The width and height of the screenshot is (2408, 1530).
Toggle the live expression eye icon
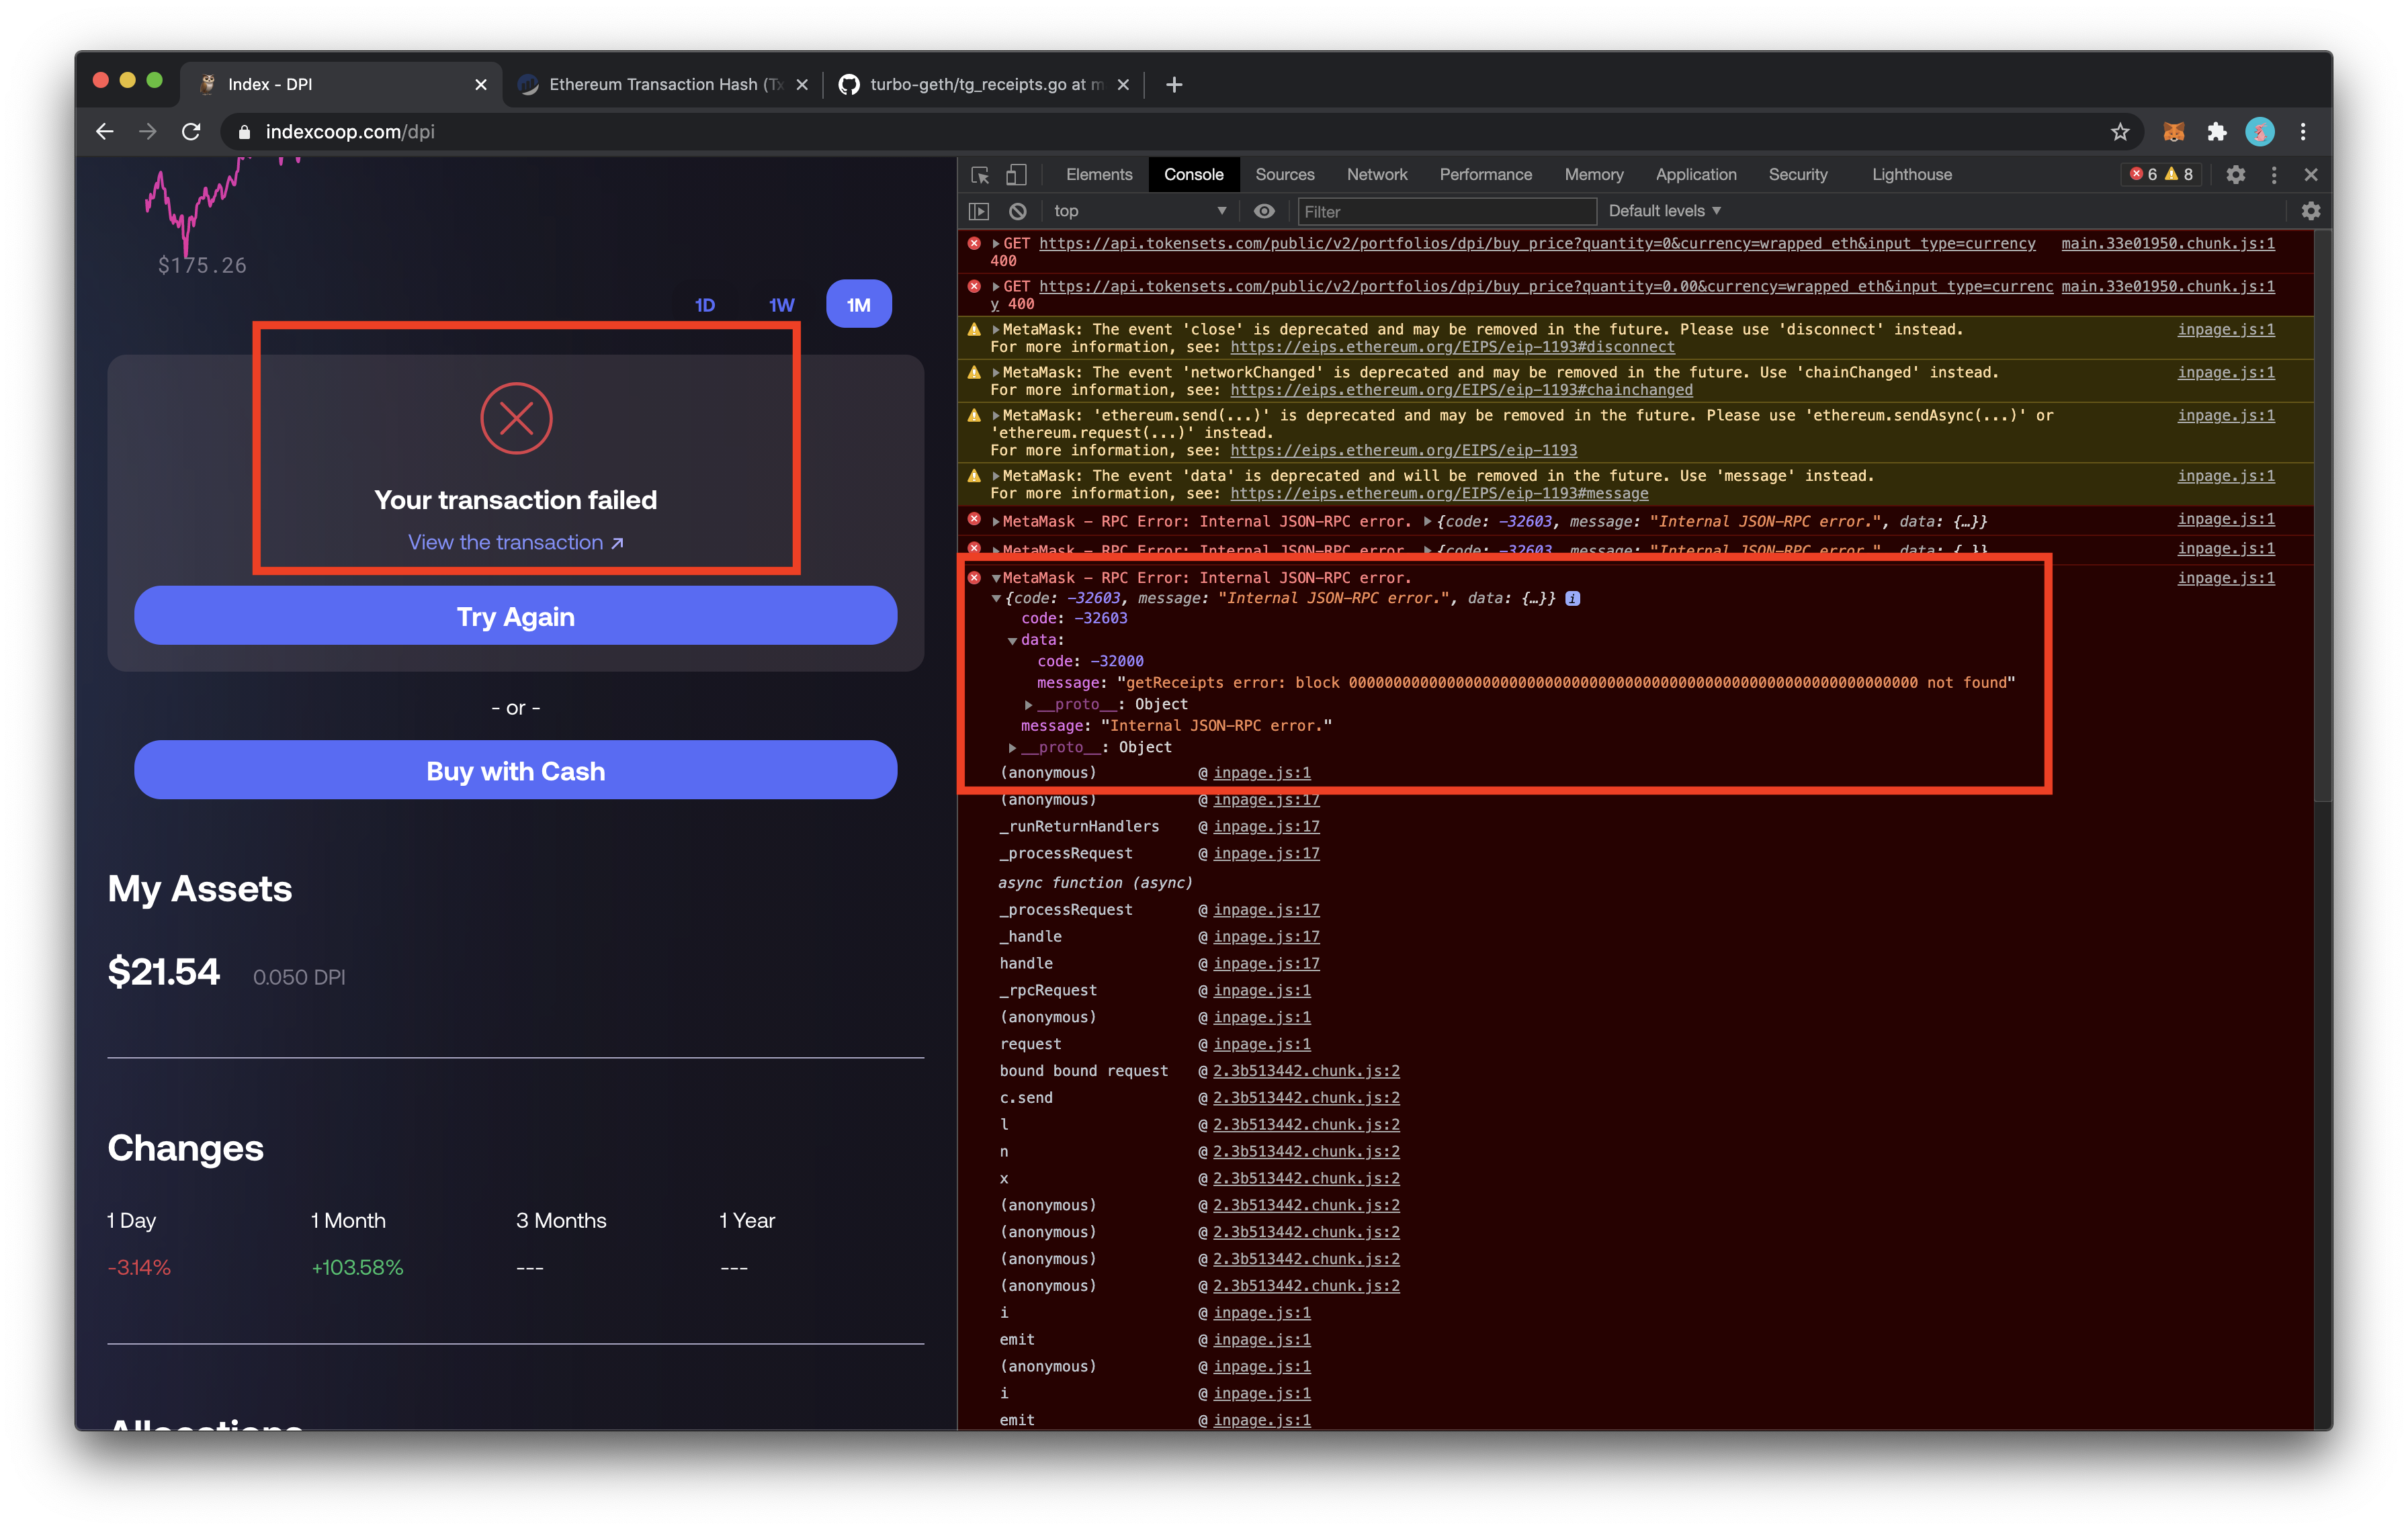pyautogui.click(x=1264, y=211)
